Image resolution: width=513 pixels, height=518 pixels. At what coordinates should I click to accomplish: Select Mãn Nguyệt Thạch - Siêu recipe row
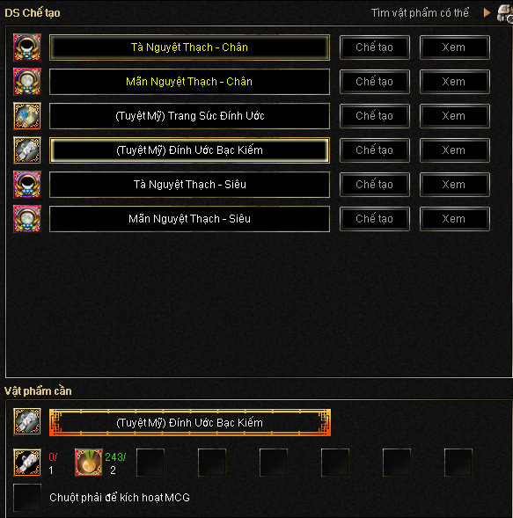189,219
